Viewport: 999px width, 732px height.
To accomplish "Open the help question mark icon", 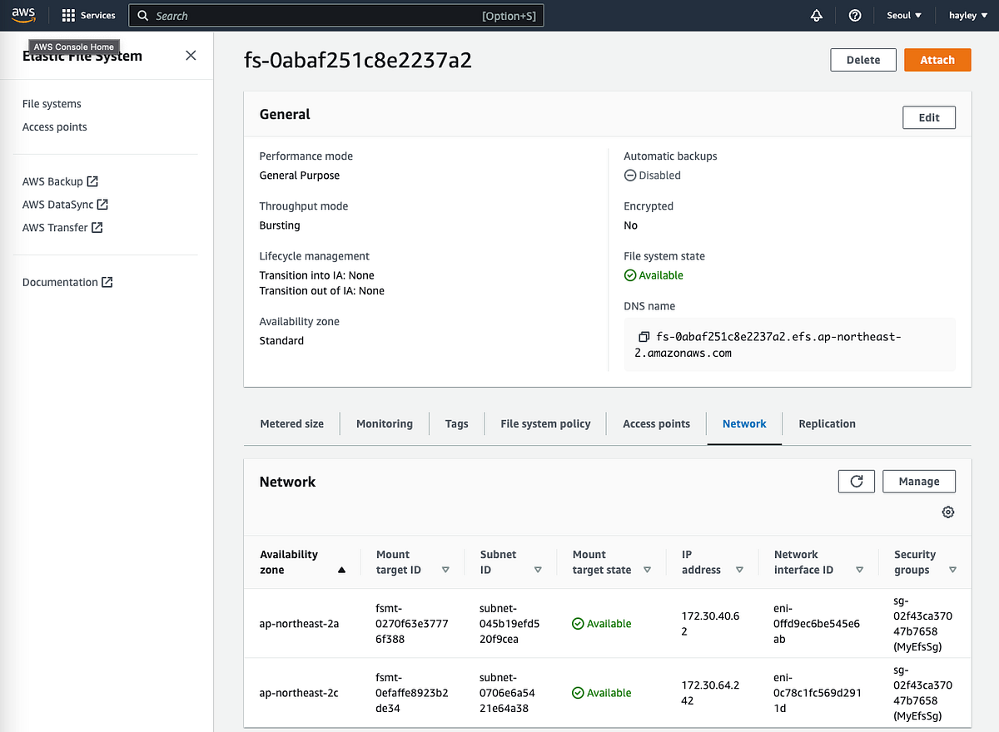I will (x=854, y=15).
